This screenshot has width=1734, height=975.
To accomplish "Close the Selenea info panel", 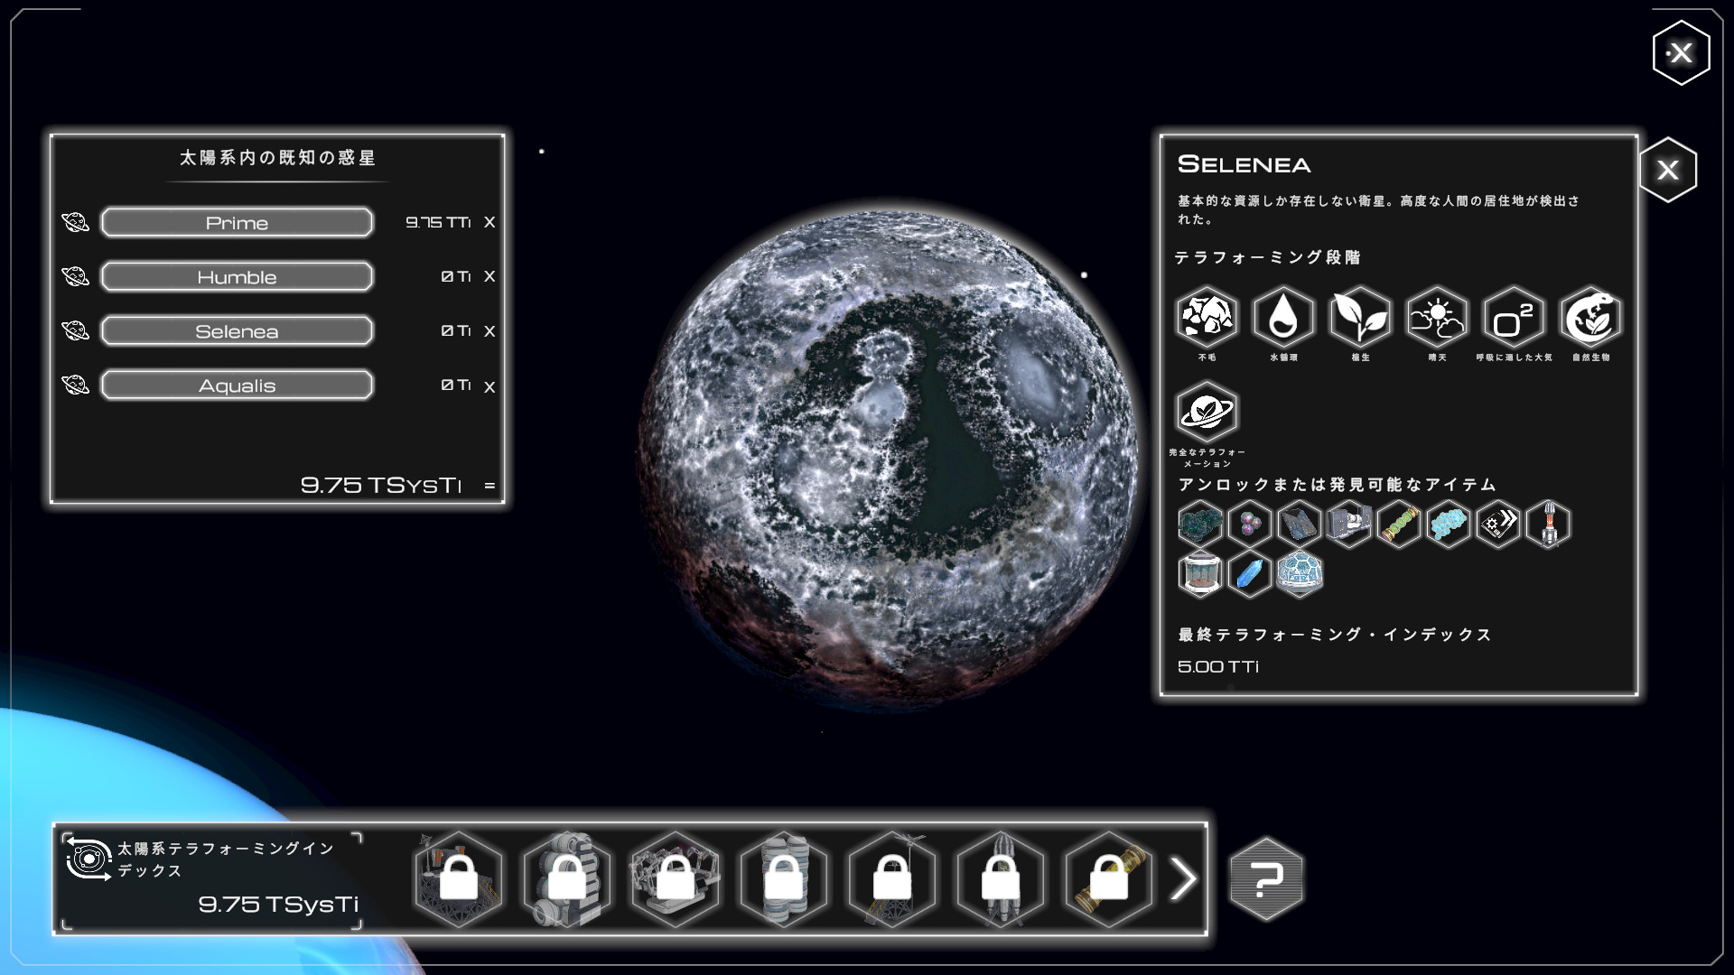I will click(x=1668, y=170).
